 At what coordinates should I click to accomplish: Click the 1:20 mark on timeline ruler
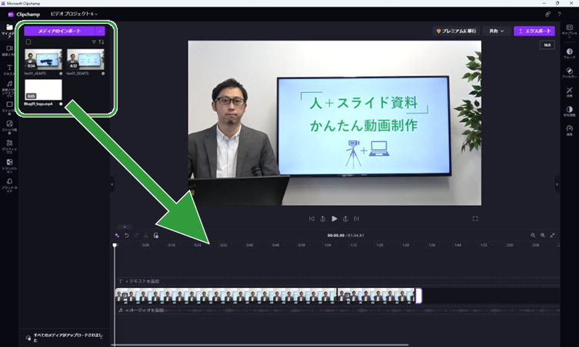tap(380, 245)
